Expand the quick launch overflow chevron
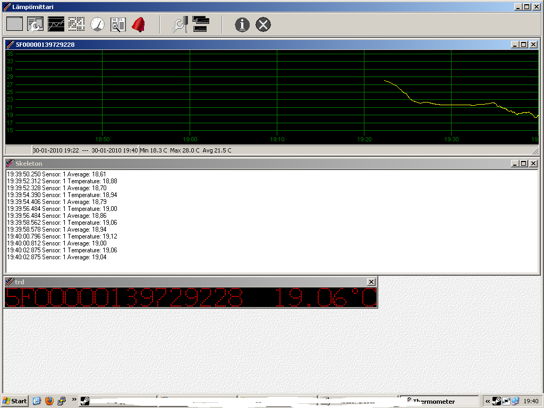The width and height of the screenshot is (544, 408). point(74,399)
